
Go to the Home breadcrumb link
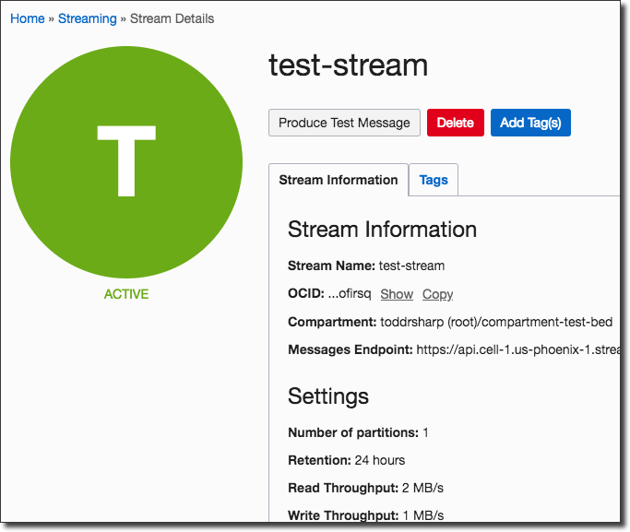coord(27,18)
